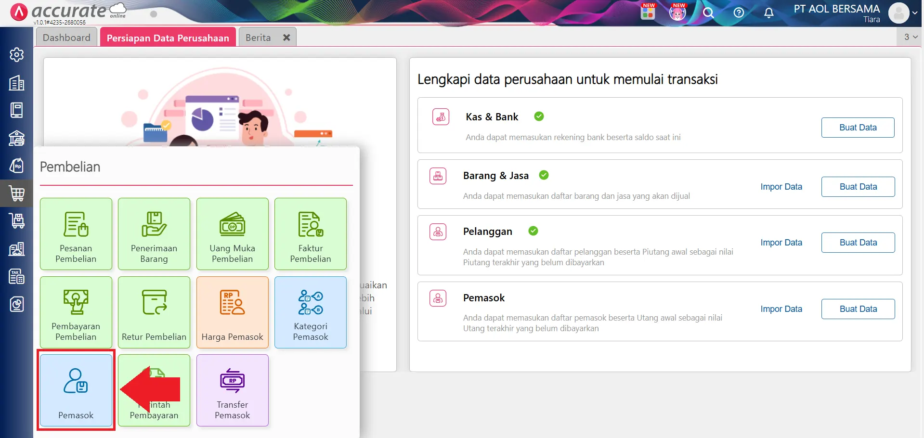Click the search magnifier icon
The image size is (924, 438).
pos(708,13)
